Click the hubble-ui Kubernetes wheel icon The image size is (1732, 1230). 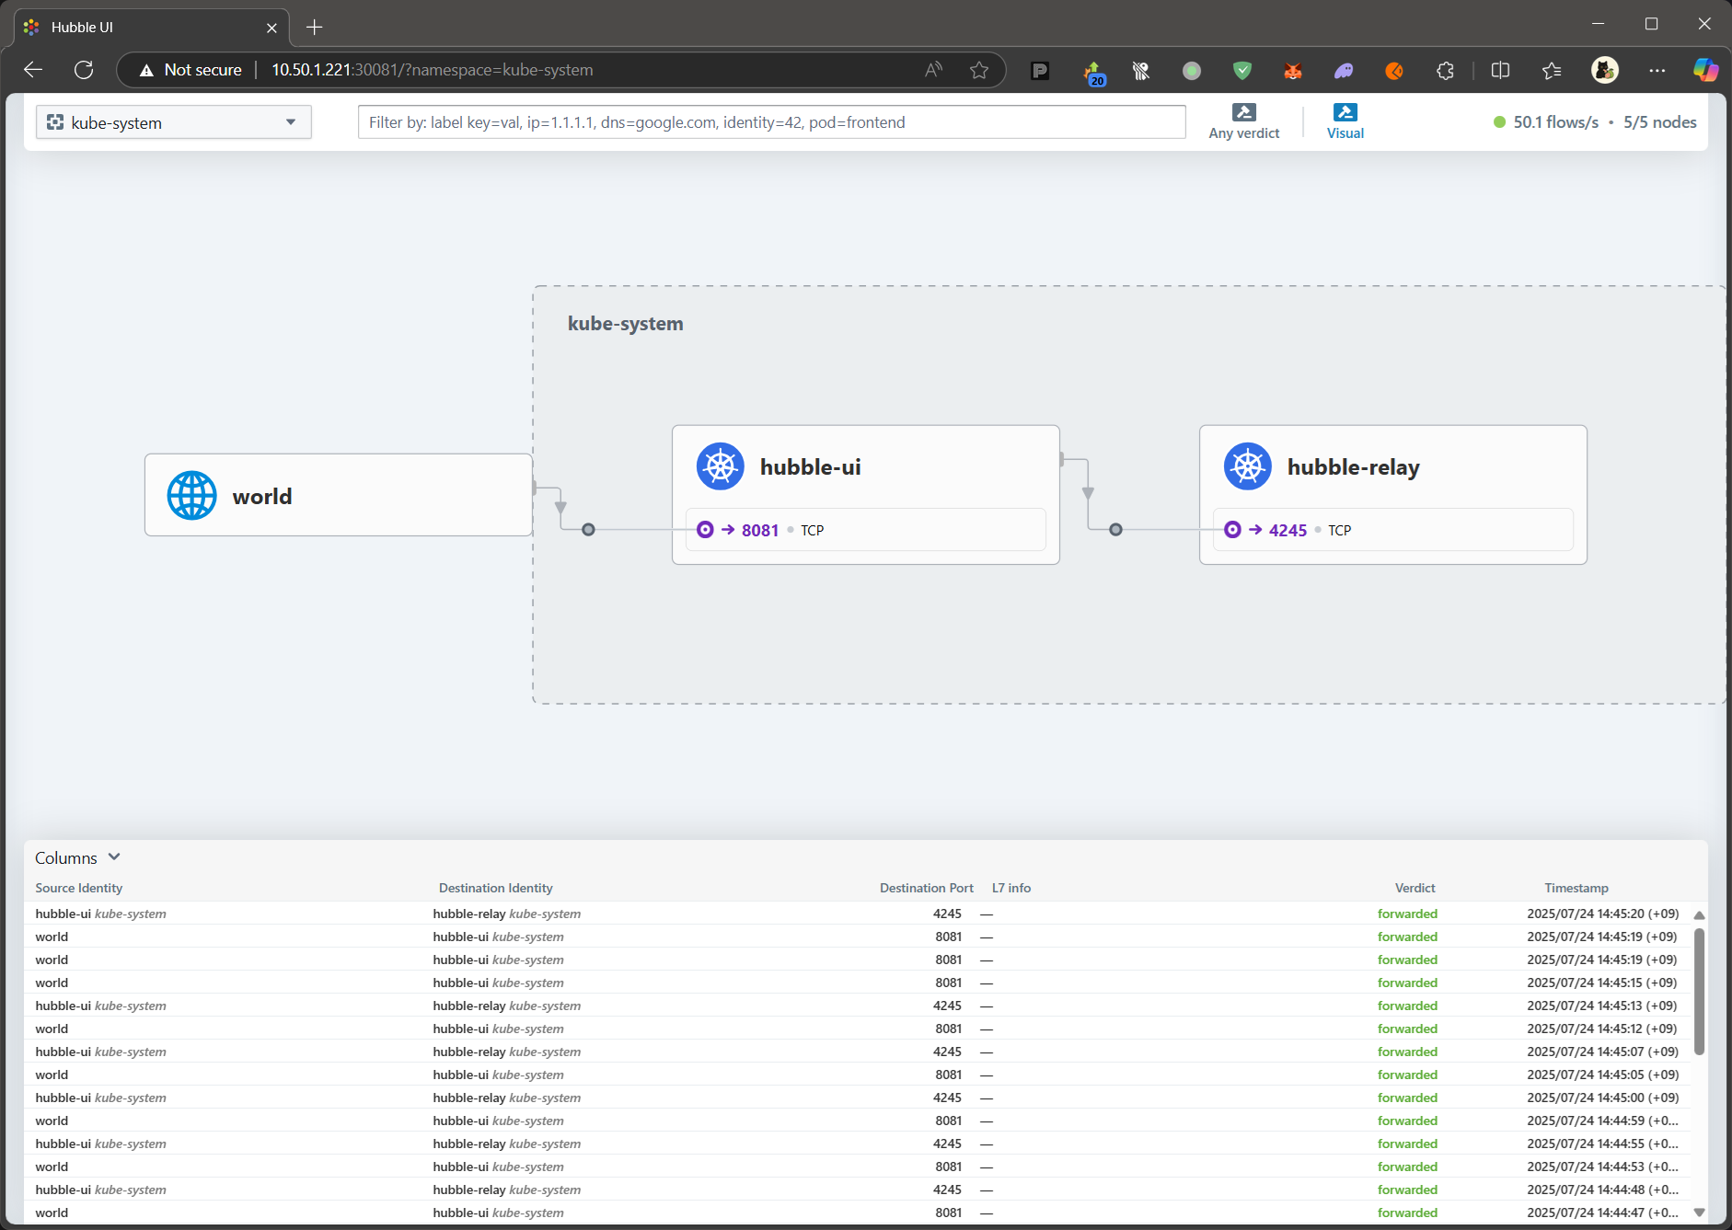click(720, 466)
